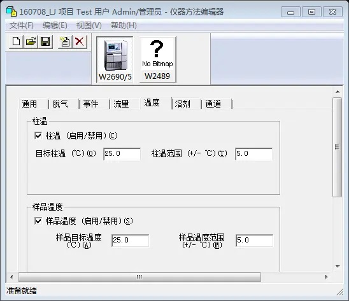The image size is (349, 301).
Task: Toggle the 柱温 (启用/禁用) checkbox
Action: click(x=38, y=136)
